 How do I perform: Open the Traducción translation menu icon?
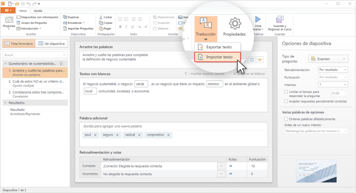point(205,23)
